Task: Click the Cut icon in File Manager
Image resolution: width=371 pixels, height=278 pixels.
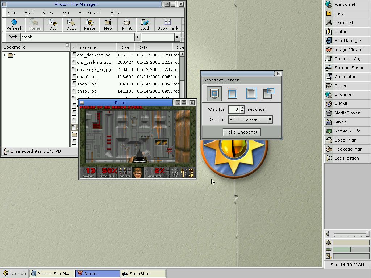Action: pyautogui.click(x=53, y=24)
